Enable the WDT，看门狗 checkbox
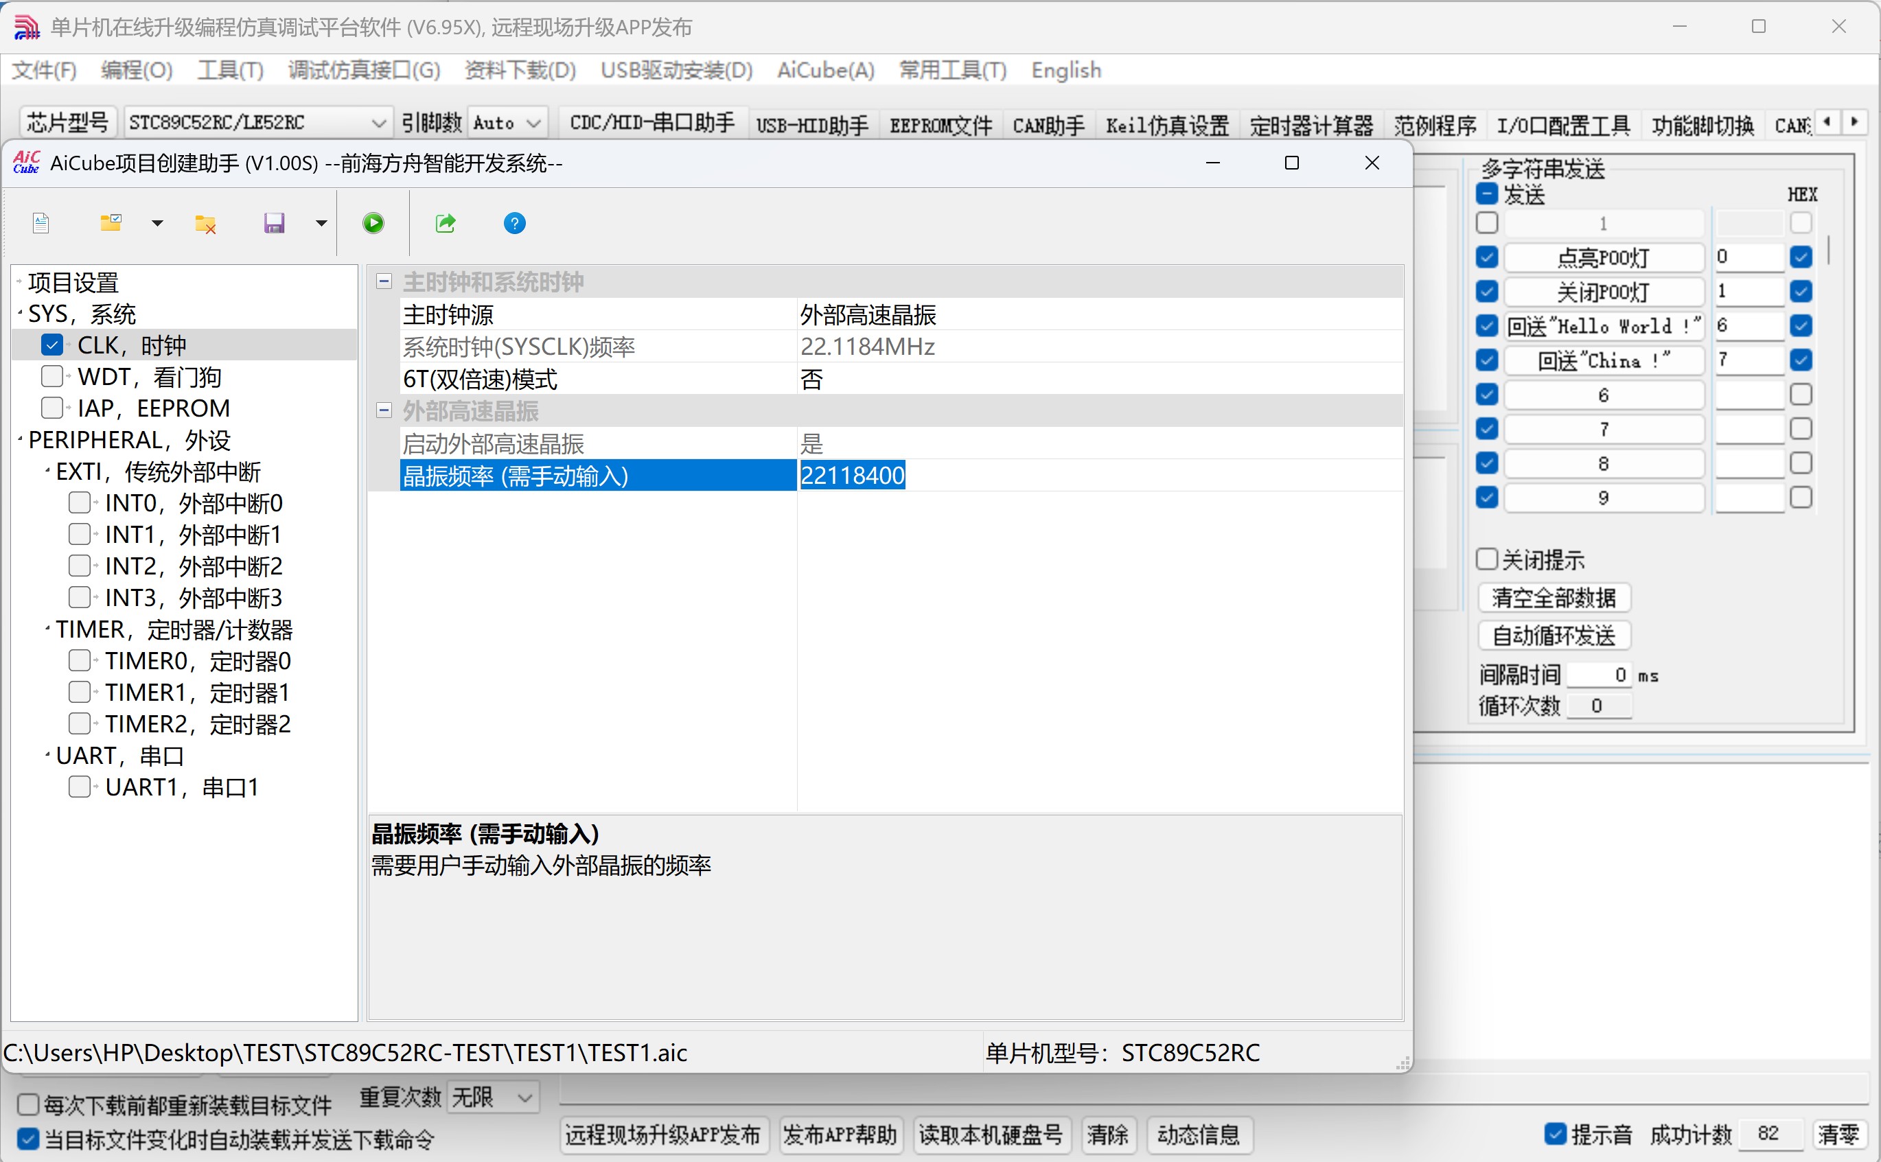The width and height of the screenshot is (1881, 1162). [52, 377]
